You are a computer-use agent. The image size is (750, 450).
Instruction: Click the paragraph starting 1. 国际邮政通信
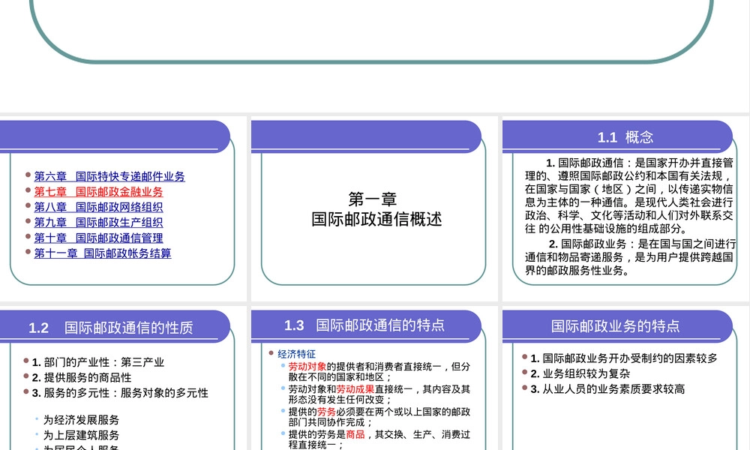coord(629,196)
